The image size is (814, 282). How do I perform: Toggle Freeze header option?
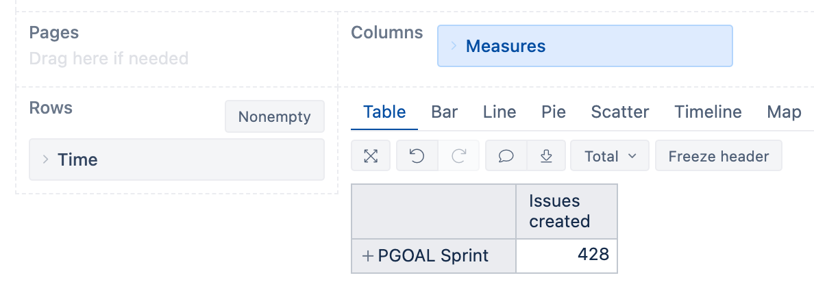718,156
